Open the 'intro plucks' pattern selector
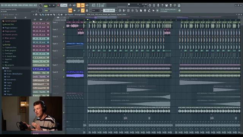 [x=109, y=10]
